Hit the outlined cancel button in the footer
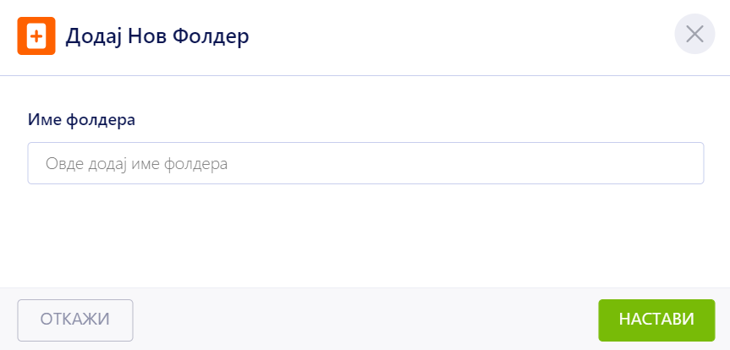Viewport: 730px width, 350px height. pyautogui.click(x=75, y=320)
